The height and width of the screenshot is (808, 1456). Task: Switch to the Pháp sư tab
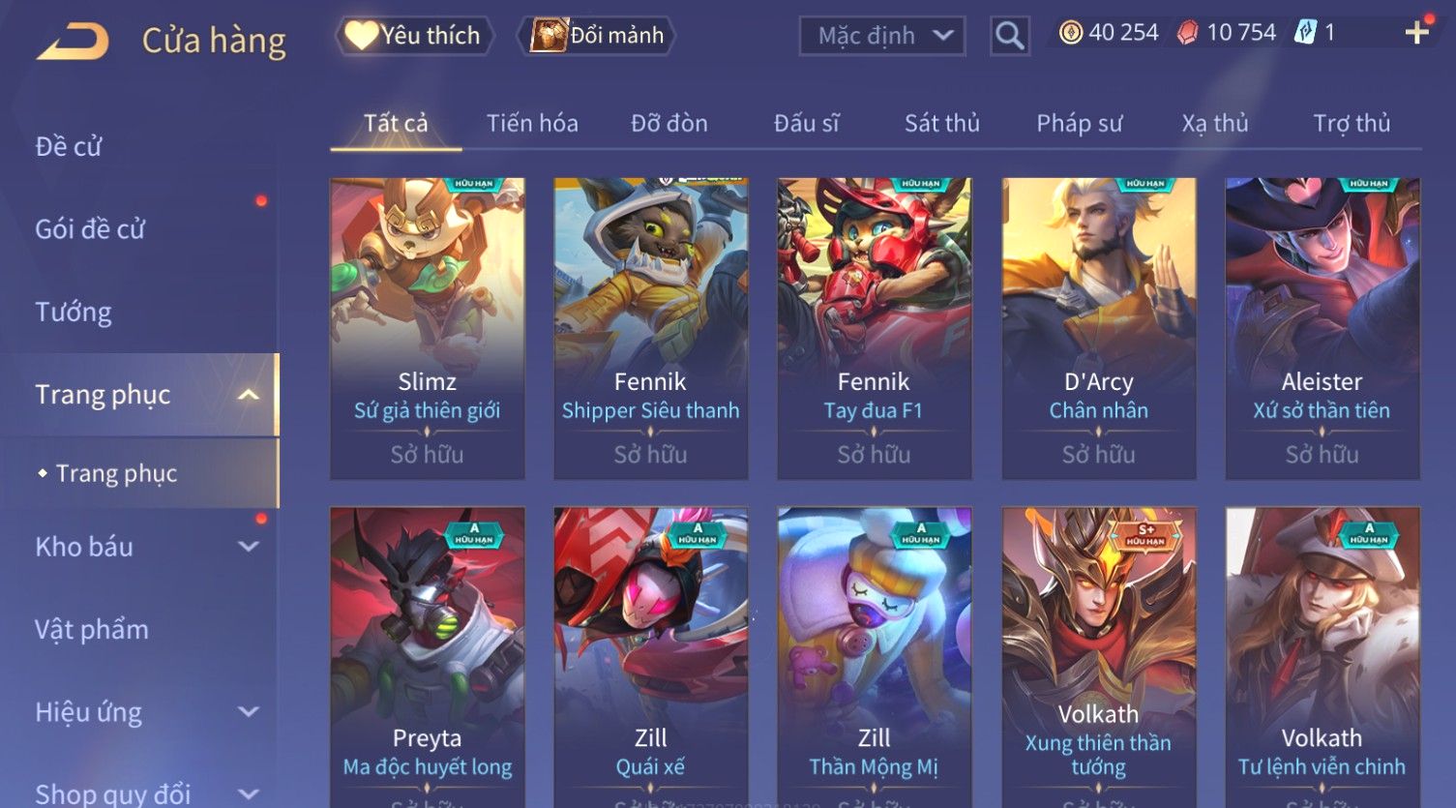point(1079,123)
